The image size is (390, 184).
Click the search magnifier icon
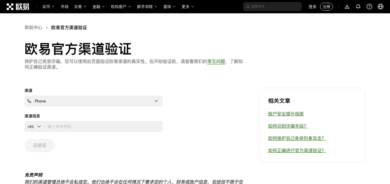click(248, 6)
